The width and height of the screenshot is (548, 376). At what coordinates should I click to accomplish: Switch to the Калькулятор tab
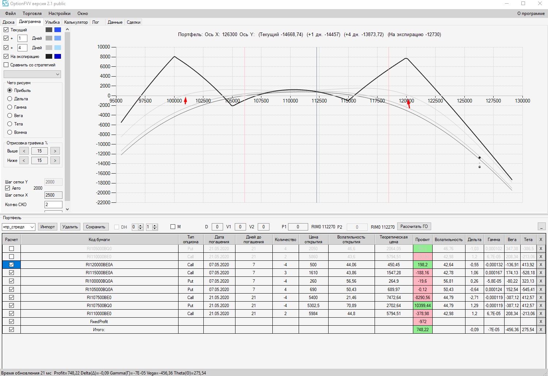pos(76,22)
